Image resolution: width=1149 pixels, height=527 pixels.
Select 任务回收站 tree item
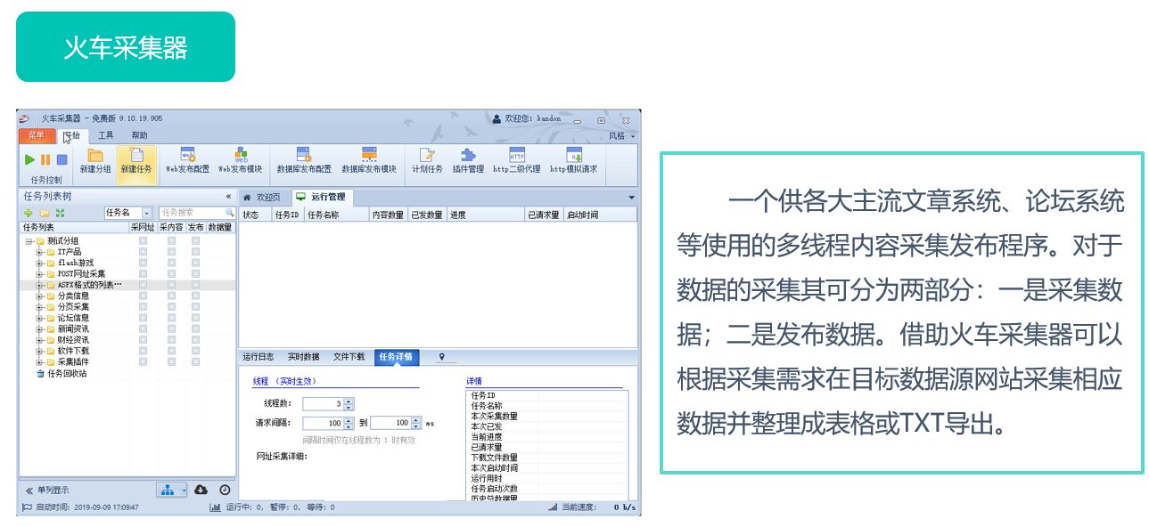coord(67,374)
